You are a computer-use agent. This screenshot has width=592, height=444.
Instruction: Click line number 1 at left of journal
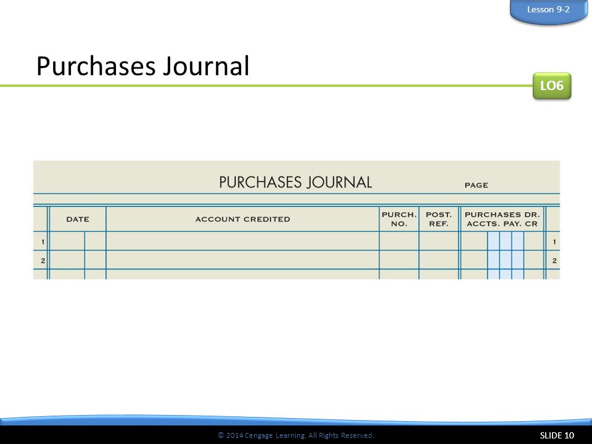click(x=43, y=242)
